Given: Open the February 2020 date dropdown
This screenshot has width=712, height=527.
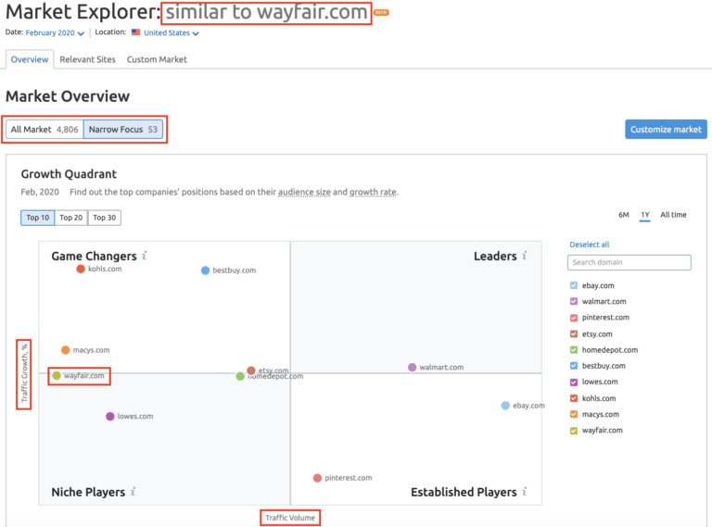Looking at the screenshot, I should [x=55, y=33].
